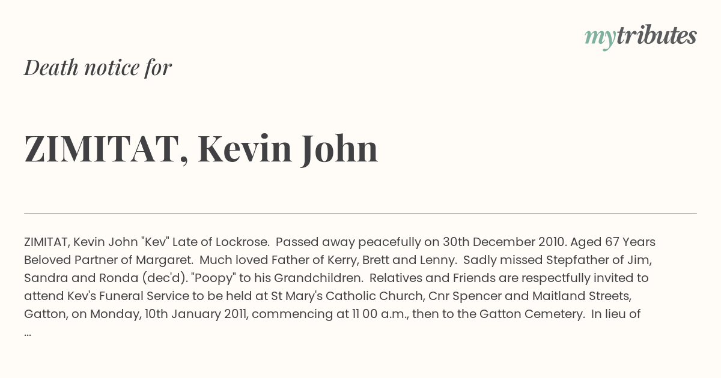
Task: Click the "my" part of the logo
Action: (x=600, y=38)
